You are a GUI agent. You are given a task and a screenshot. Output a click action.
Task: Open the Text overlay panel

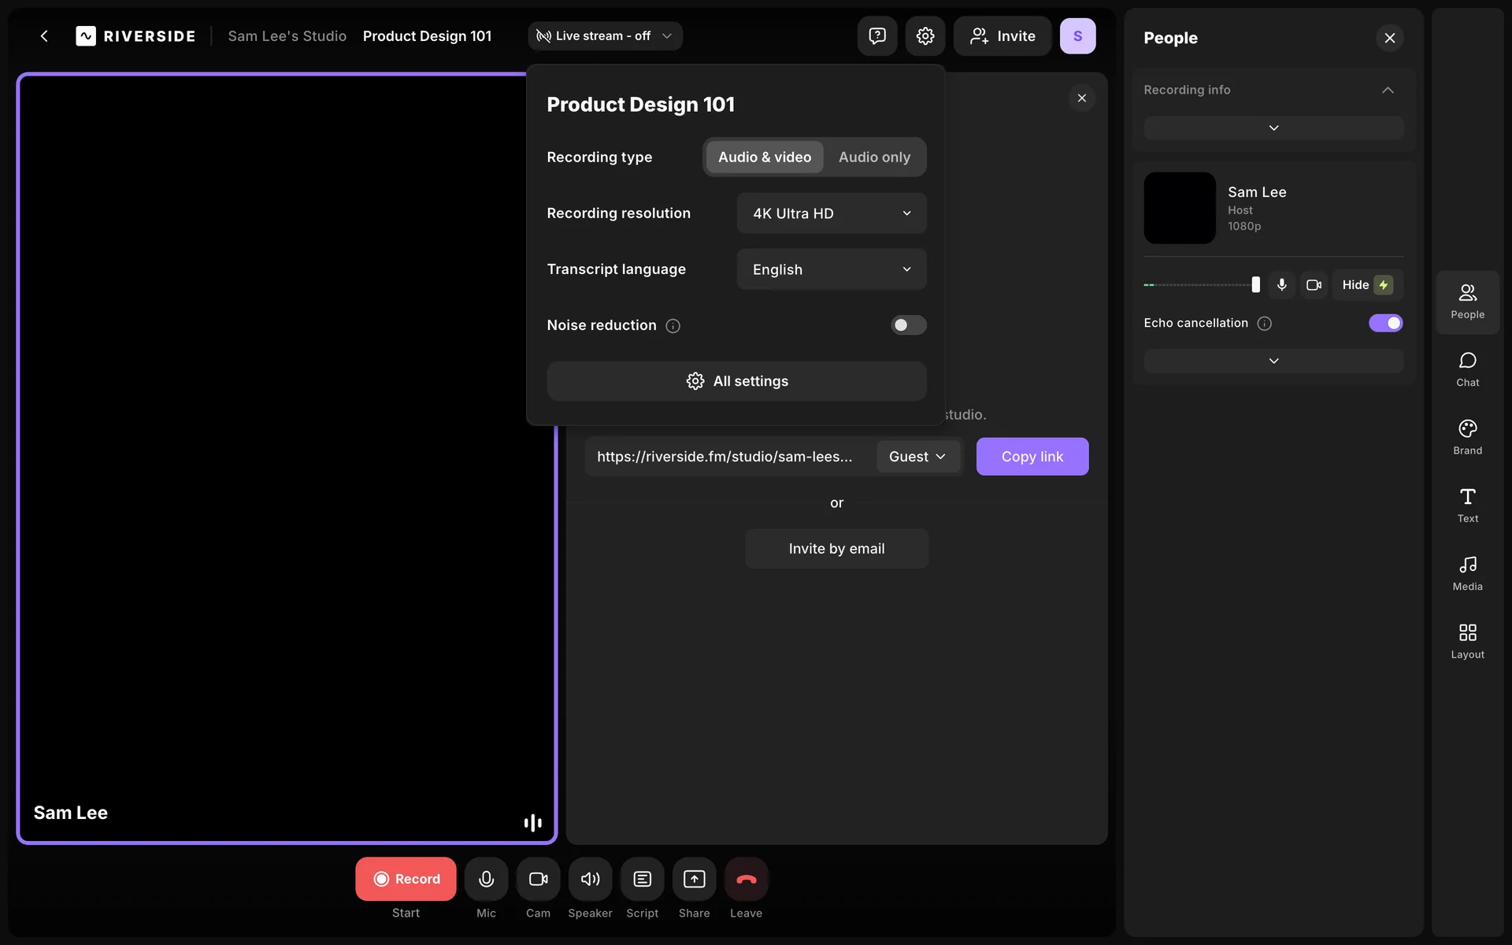tap(1467, 505)
